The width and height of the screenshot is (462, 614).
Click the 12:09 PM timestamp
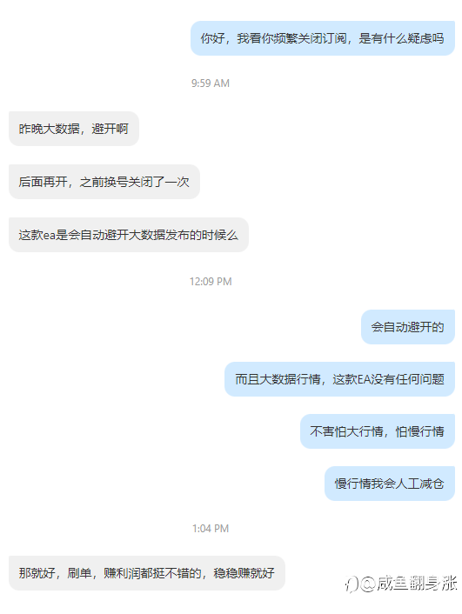tap(211, 282)
